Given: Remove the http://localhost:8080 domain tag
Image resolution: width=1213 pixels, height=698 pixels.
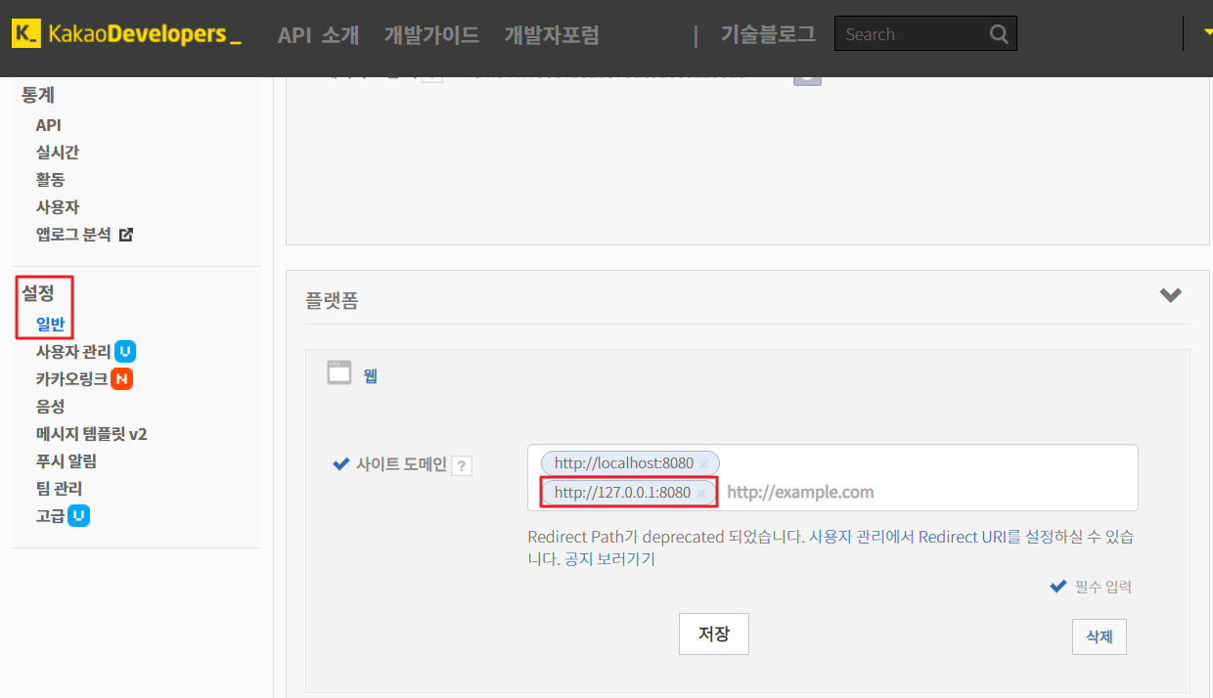Looking at the screenshot, I should coord(703,463).
